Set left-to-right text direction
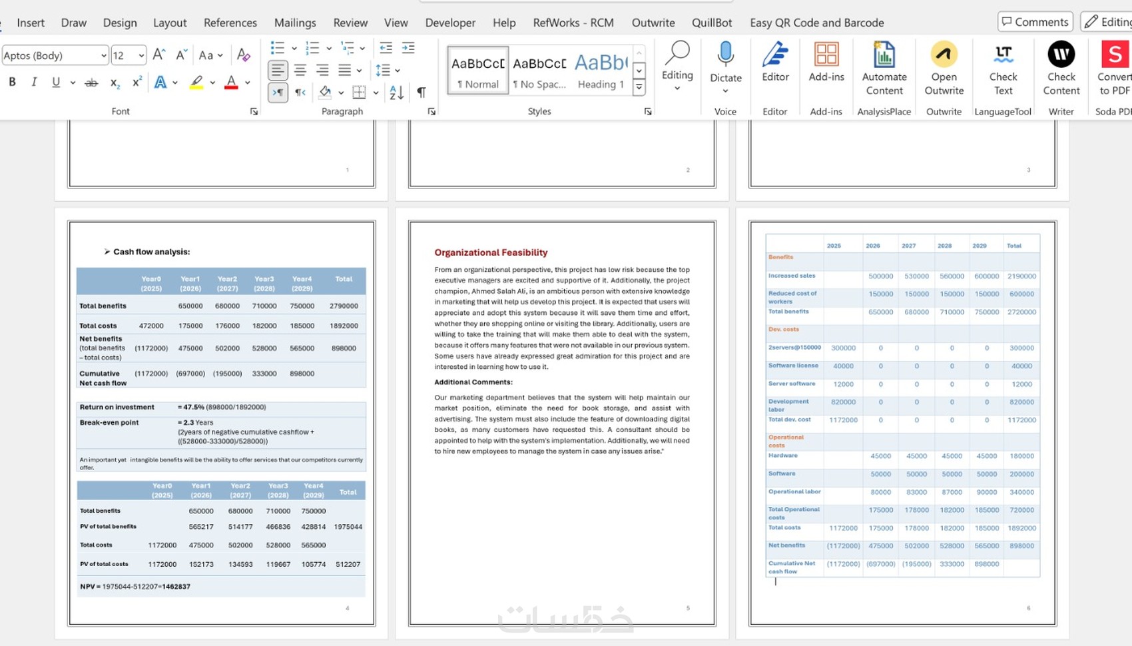 (x=278, y=93)
